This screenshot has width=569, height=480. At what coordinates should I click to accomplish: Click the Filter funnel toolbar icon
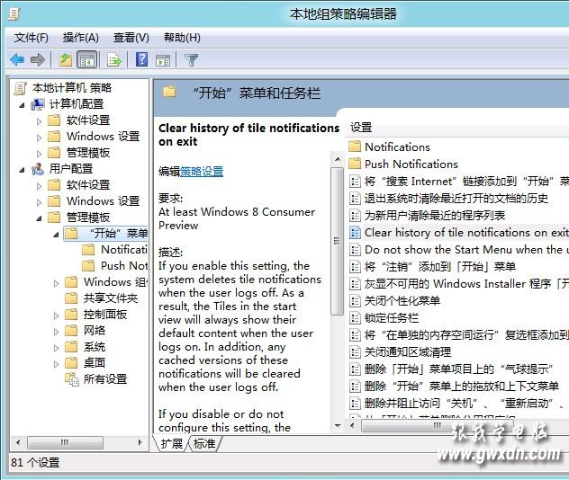191,59
